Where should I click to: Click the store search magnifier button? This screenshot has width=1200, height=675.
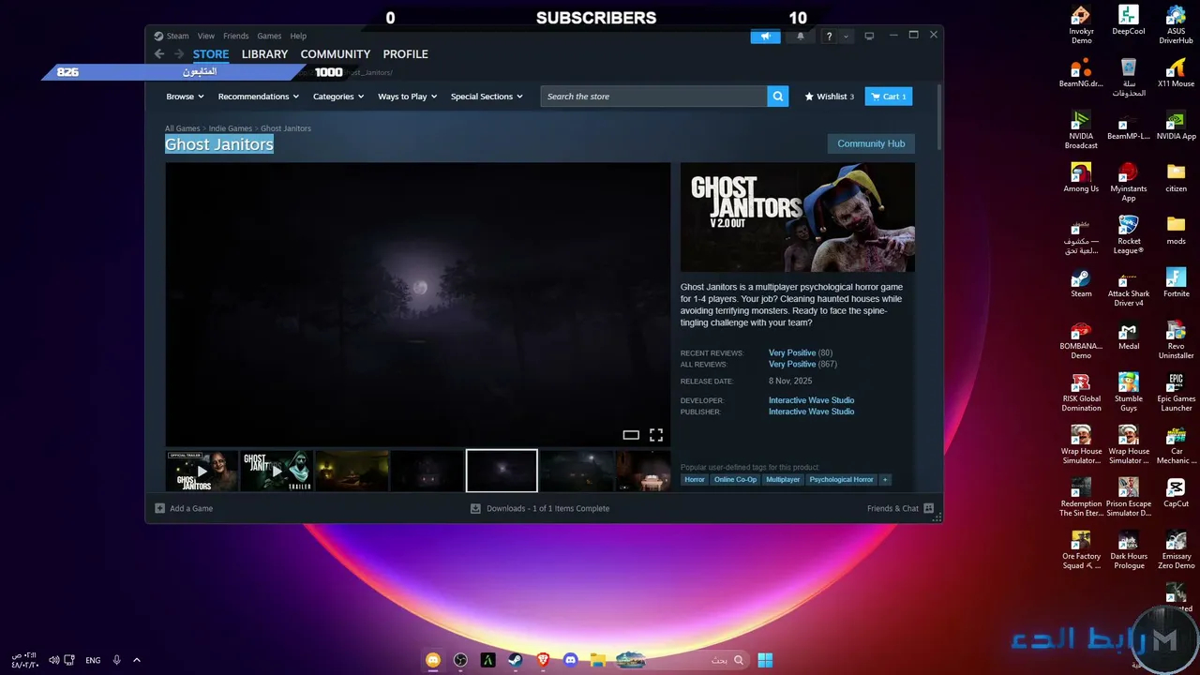pyautogui.click(x=777, y=97)
